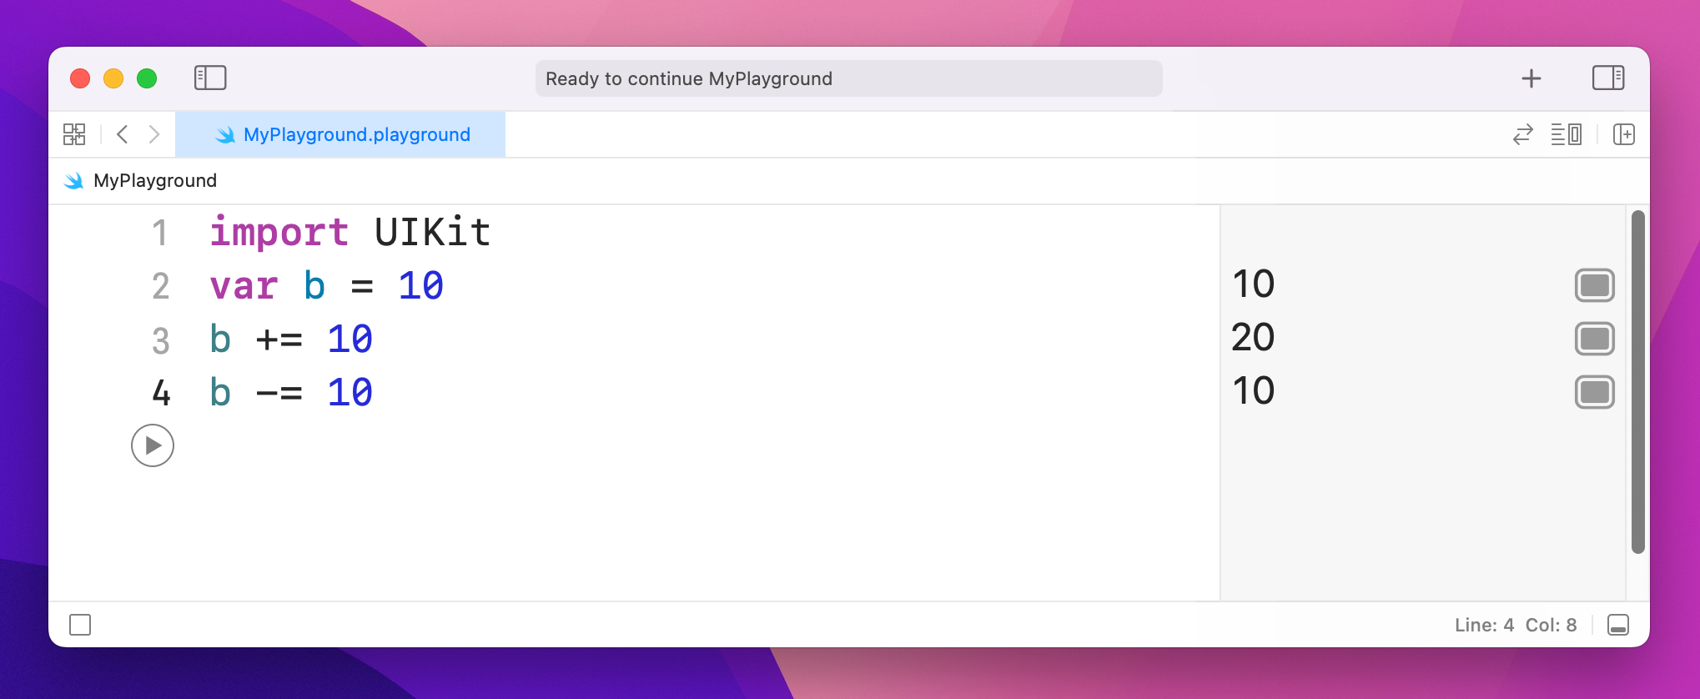Go back with the left chevron
Image resolution: width=1700 pixels, height=699 pixels.
tap(123, 134)
